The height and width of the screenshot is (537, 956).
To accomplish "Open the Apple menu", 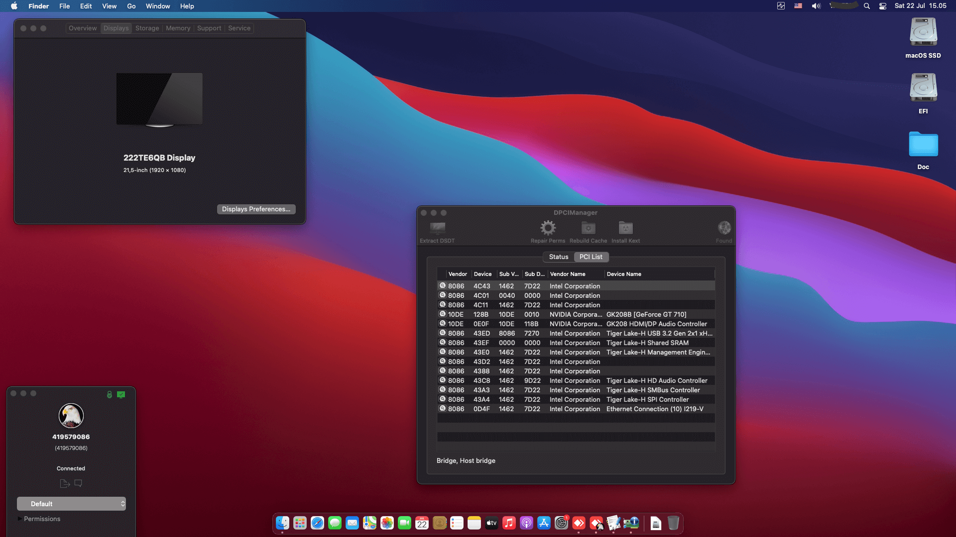I will [14, 6].
